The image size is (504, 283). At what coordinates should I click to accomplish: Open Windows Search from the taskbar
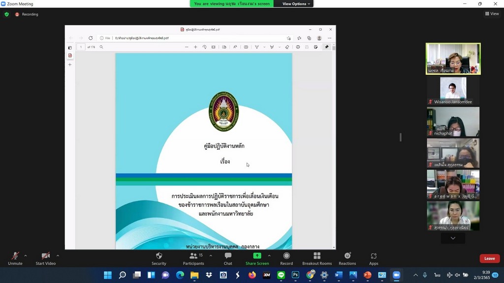coord(122,275)
